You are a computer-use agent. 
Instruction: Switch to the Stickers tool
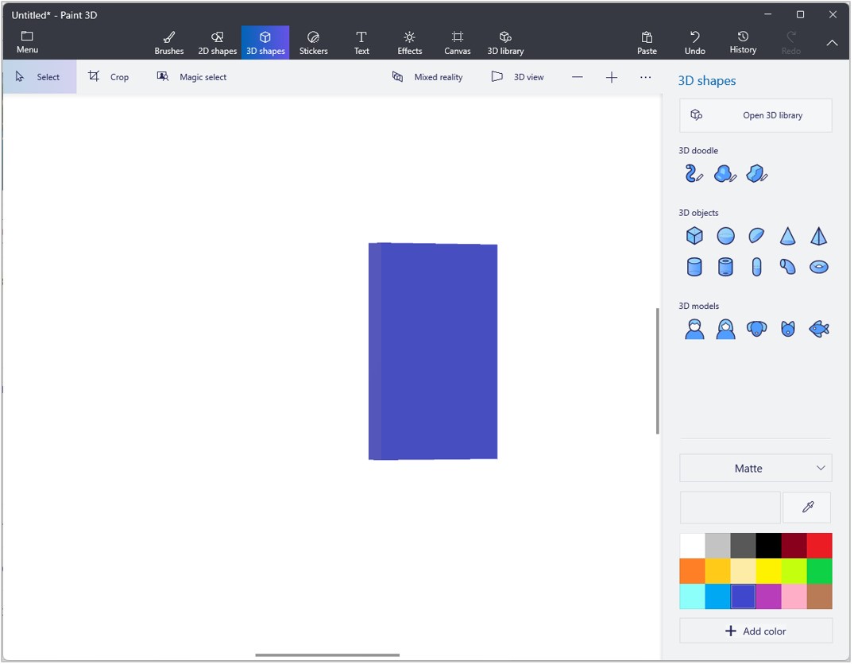point(314,41)
